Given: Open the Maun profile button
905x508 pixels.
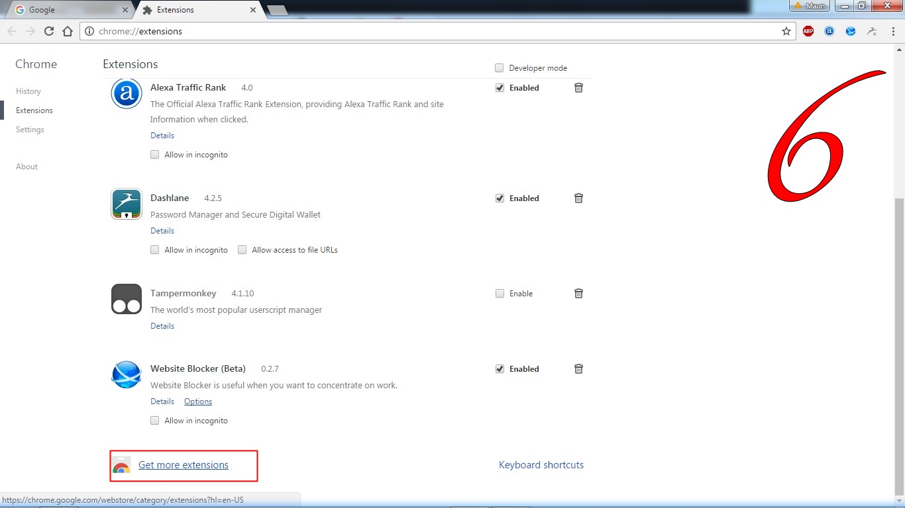Looking at the screenshot, I should pos(810,6).
